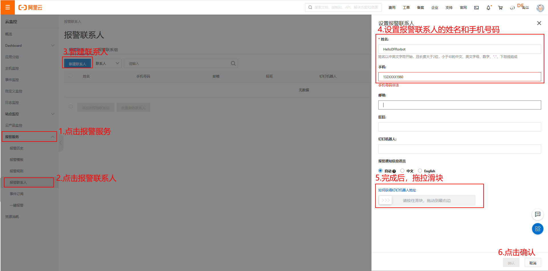Click the help icon beside 自动
The width and height of the screenshot is (548, 271).
(x=394, y=171)
